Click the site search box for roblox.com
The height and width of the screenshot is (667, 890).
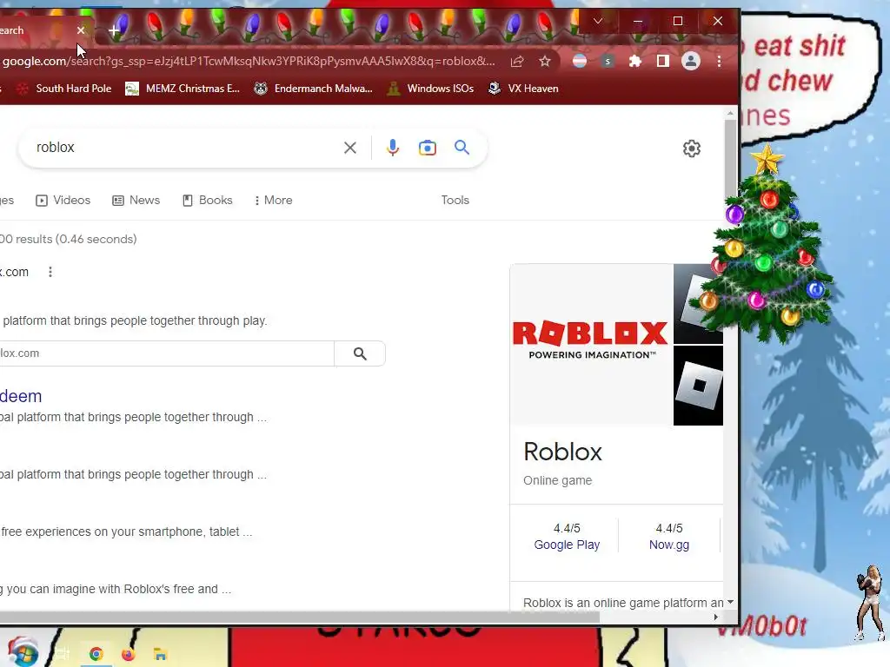pyautogui.click(x=167, y=353)
